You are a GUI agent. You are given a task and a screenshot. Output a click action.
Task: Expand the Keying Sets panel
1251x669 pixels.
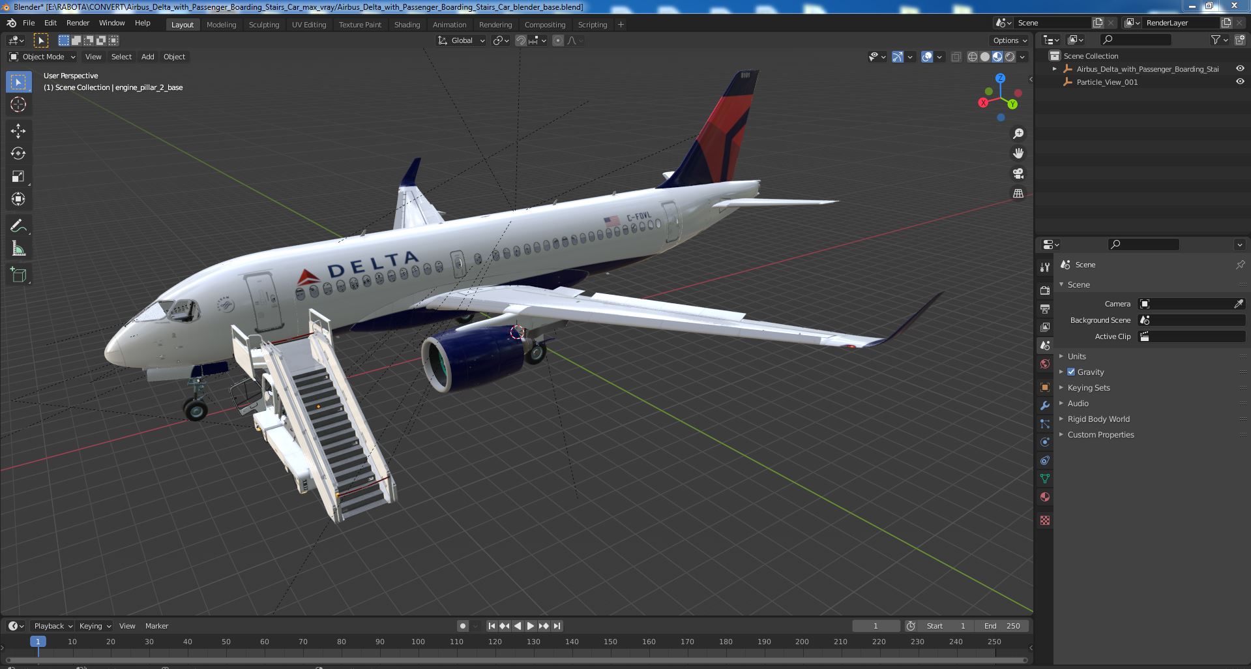tap(1088, 387)
